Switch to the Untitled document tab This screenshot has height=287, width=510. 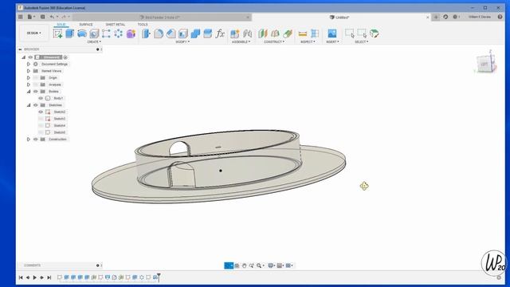342,18
